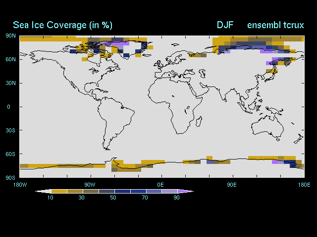Image resolution: width=317 pixels, height=237 pixels.
Task: Pick the brown-gray 30–40 colorbar swatch
Action: pyautogui.click(x=91, y=191)
